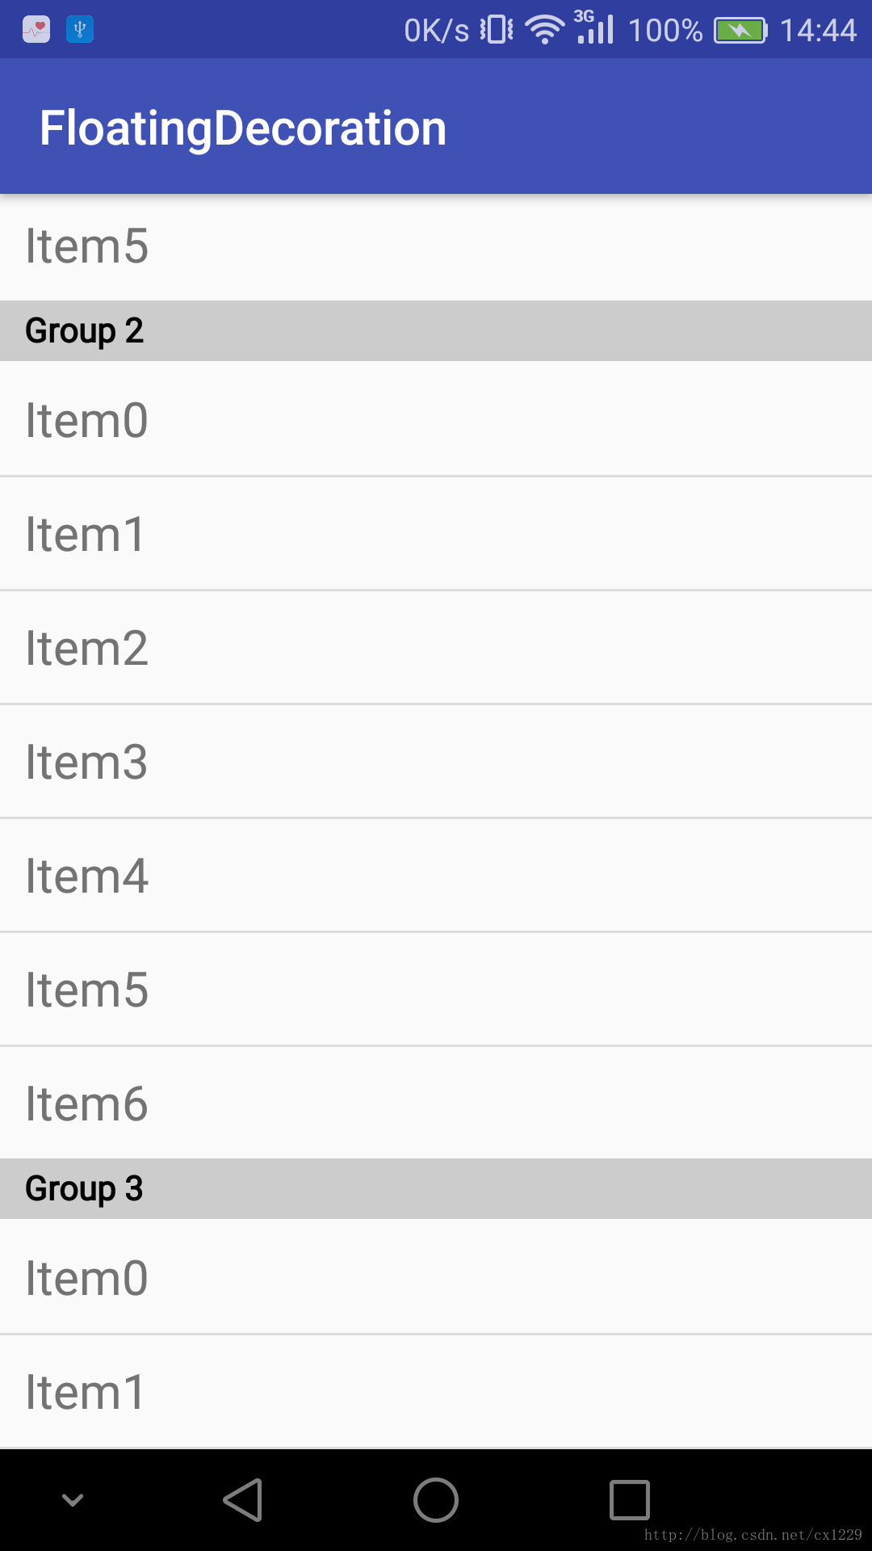The width and height of the screenshot is (872, 1551).
Task: Tap the battery status icon
Action: [740, 31]
